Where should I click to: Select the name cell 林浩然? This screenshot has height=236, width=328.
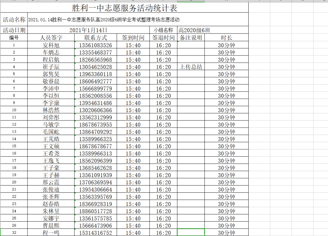tap(51, 110)
